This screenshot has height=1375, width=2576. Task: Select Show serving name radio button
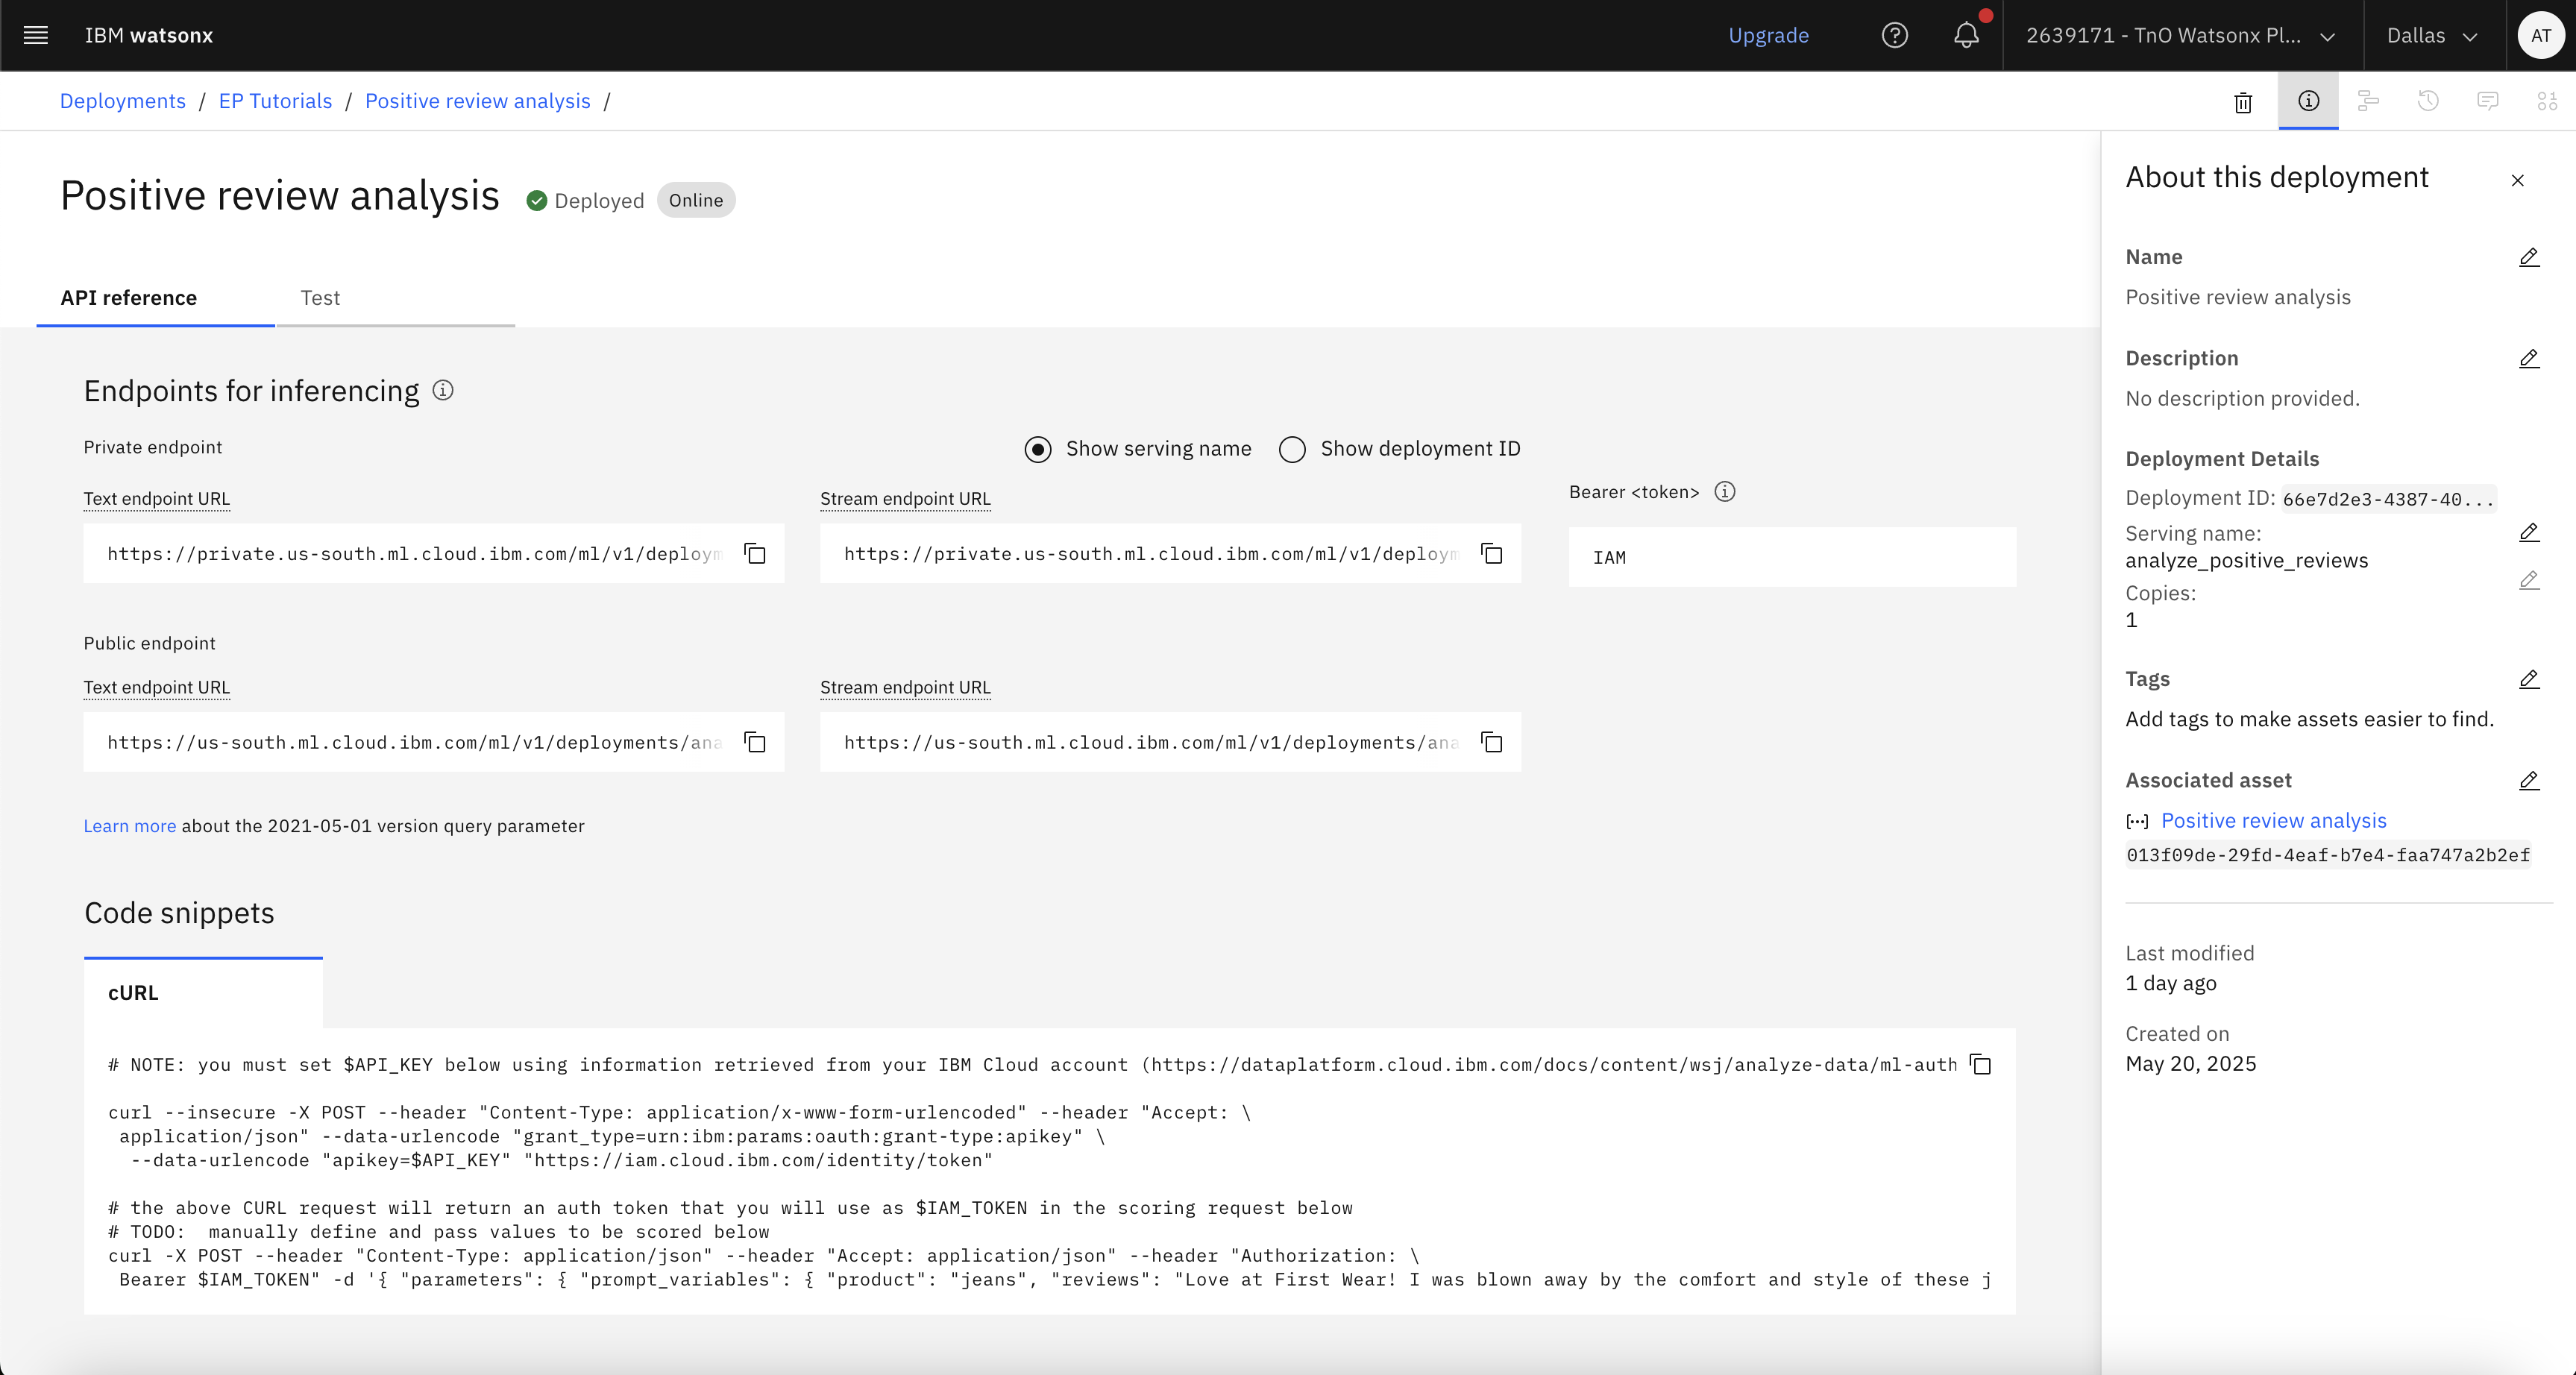(x=1038, y=450)
